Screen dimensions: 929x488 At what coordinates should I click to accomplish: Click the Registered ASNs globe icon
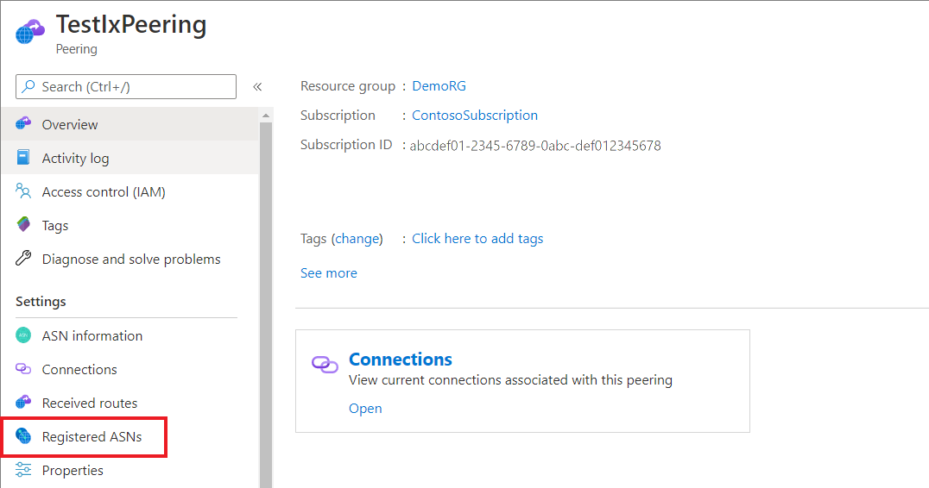tap(23, 436)
